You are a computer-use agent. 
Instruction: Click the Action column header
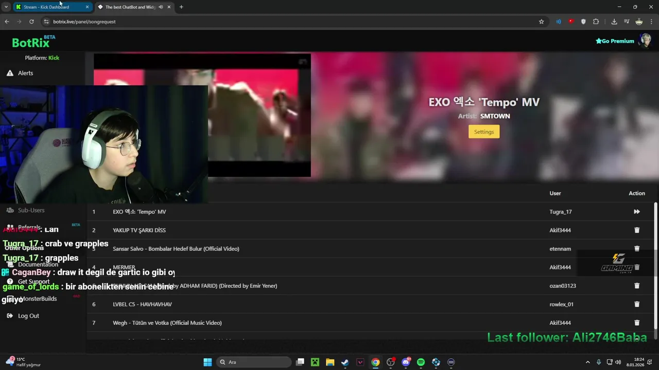tap(637, 193)
